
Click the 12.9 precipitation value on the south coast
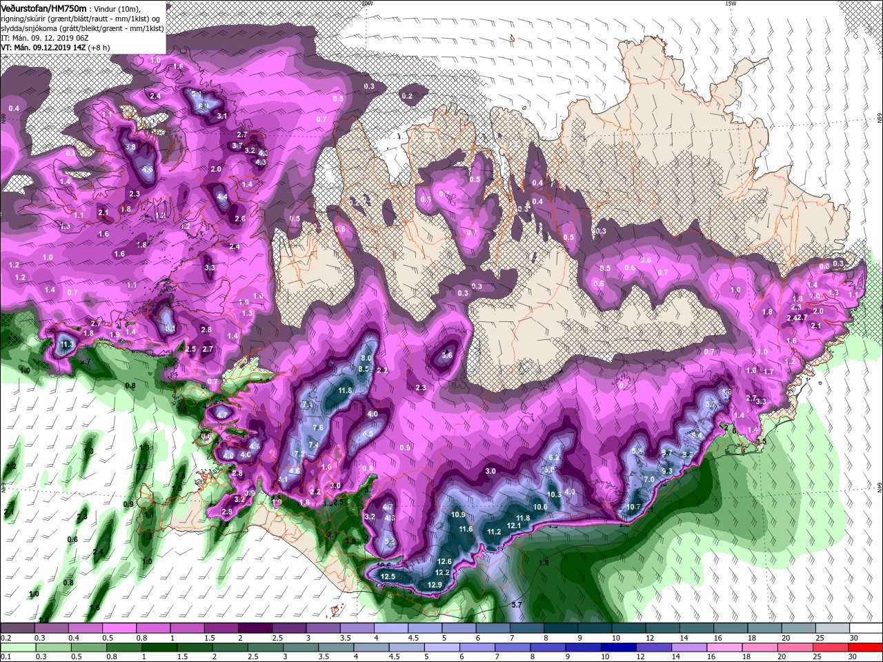coord(435,585)
